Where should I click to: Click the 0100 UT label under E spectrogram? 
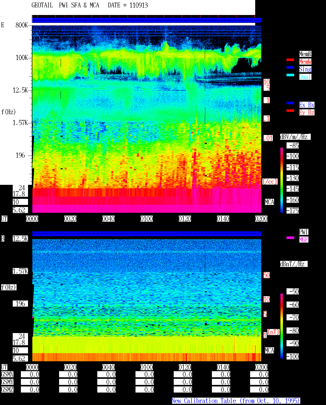(147, 219)
